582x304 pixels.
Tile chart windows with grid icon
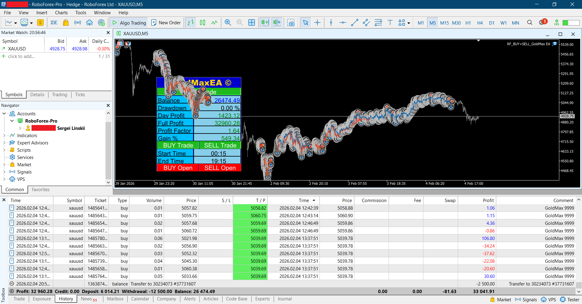click(252, 23)
